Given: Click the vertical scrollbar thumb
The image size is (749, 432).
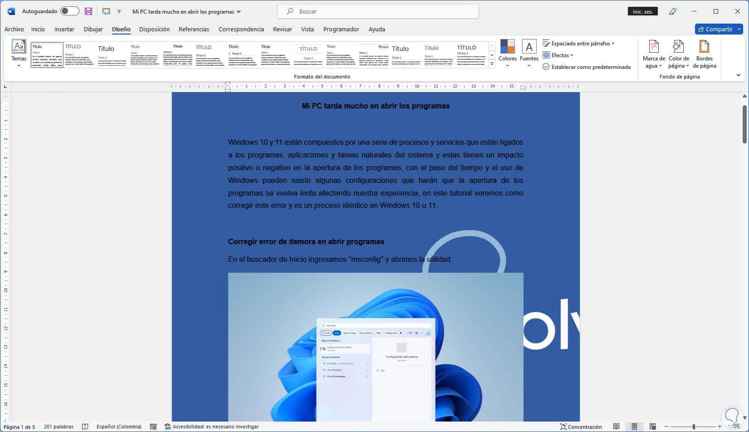Looking at the screenshot, I should click(x=744, y=124).
